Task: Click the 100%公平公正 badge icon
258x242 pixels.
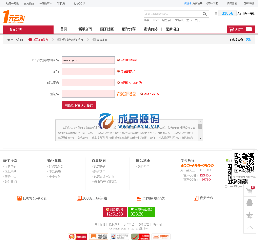Action: tap(19, 198)
